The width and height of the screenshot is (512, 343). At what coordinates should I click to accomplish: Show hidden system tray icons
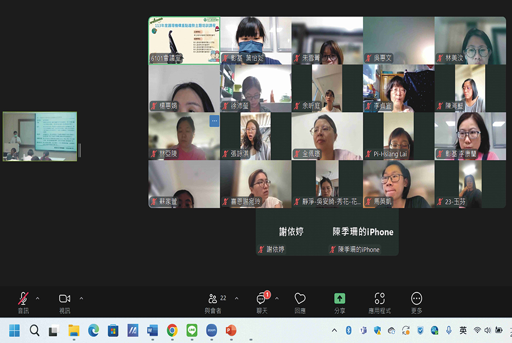334,330
